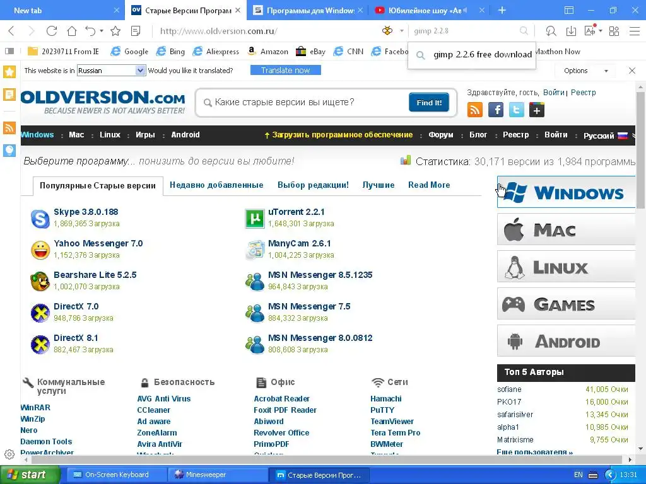This screenshot has height=484, width=646.
Task: Open the Facebook social icon
Action: coord(496,110)
